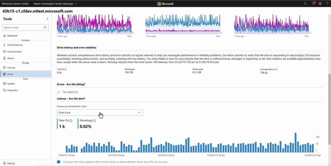The height and width of the screenshot is (166, 331).
Task: Click Total IO info icon
Action: (66, 69)
